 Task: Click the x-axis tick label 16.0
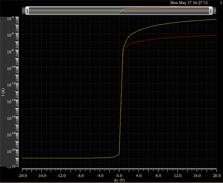pyautogui.click(x=197, y=176)
